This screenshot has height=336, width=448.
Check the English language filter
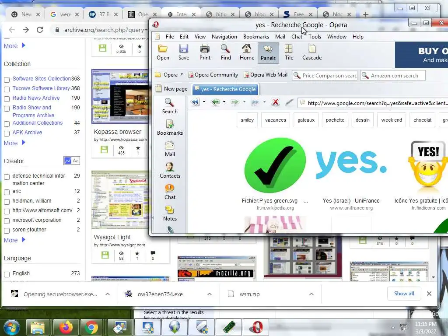coord(7,275)
